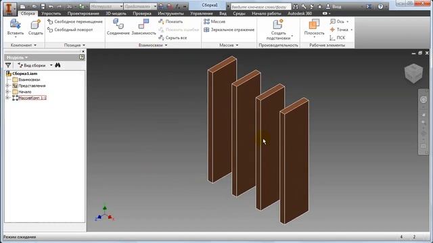Select Сборка1.iam root node
This screenshot has height=243, width=433.
coord(24,74)
